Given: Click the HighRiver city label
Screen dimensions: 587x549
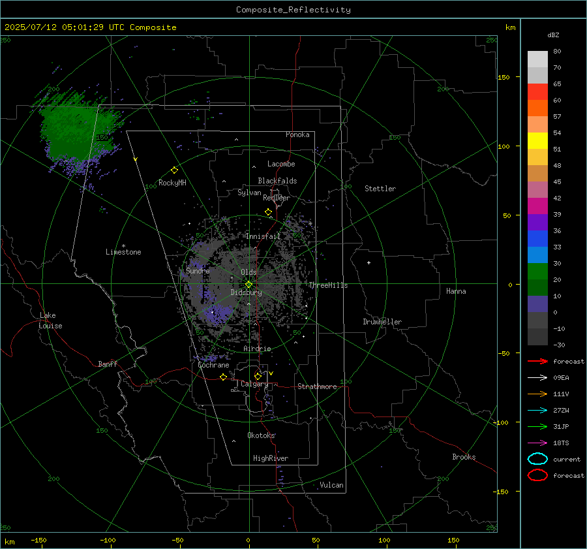Looking at the screenshot, I should pyautogui.click(x=271, y=458).
